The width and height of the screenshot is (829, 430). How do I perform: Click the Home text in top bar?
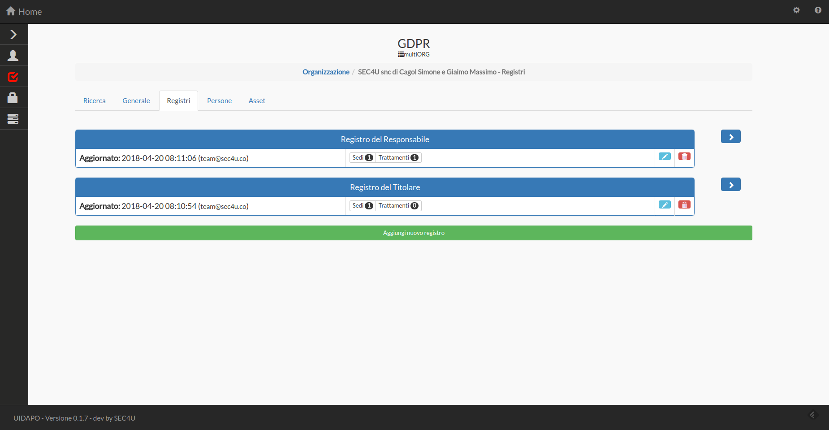(30, 12)
